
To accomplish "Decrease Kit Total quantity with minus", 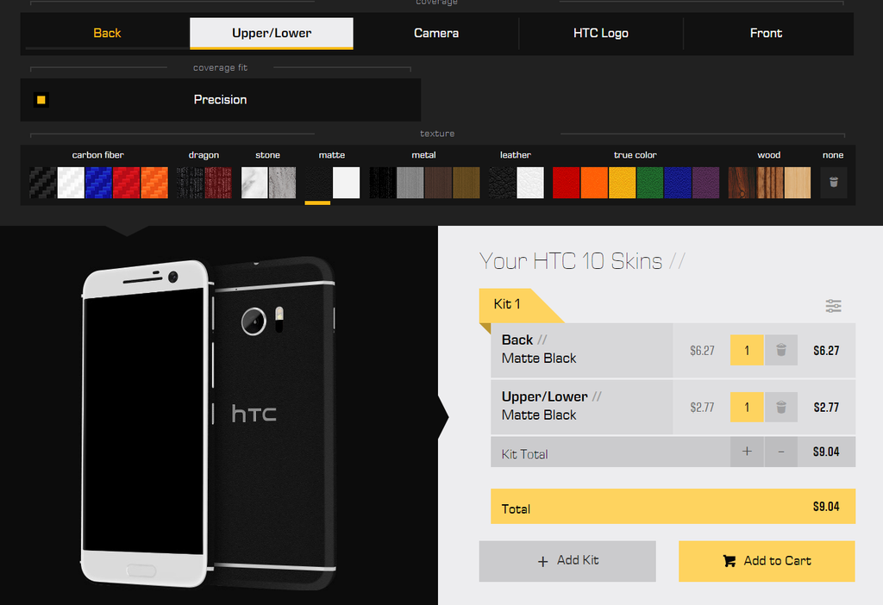I will point(781,452).
